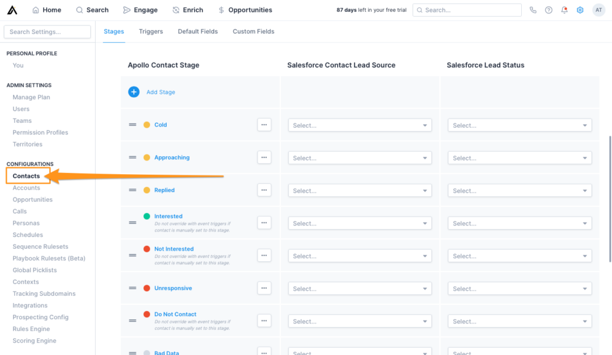Click the drag handle of Not Interested stage
612x355 pixels.
133,255
